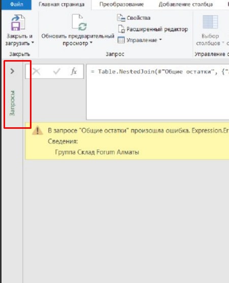The image size is (229, 283).
Task: Open the Выбор столбцов dropdown arrow
Action: [x=223, y=43]
